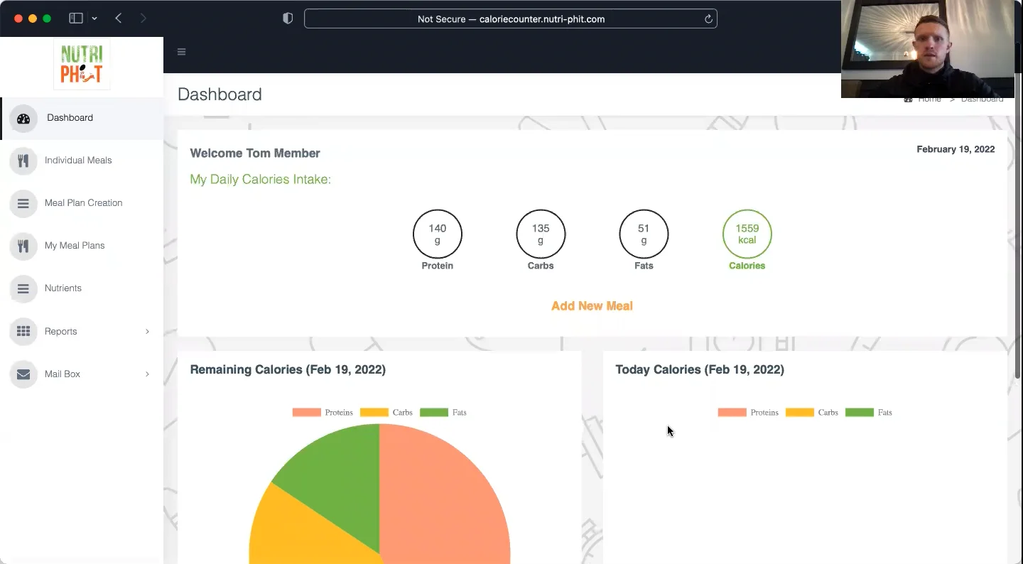Click the 'February 19, 2022' date text

956,150
